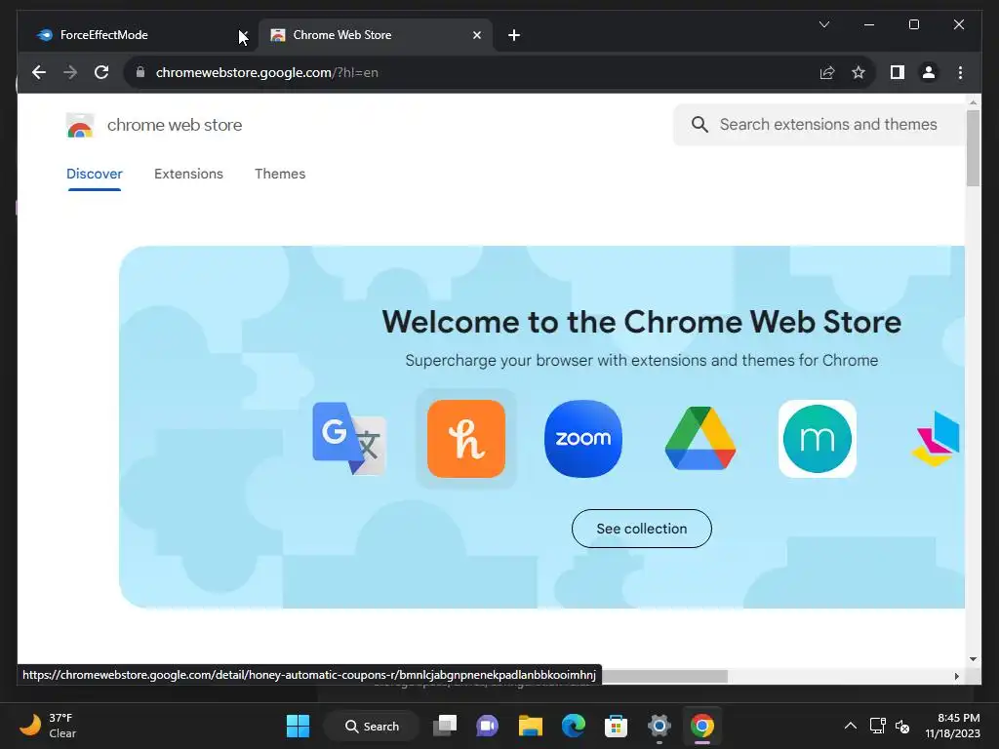This screenshot has height=749, width=999.
Task: Click the Welcome to the Chrome Web Store heading
Action: (x=642, y=322)
